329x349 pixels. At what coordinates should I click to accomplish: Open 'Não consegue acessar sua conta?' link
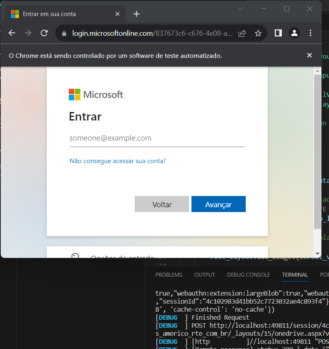pyautogui.click(x=118, y=161)
